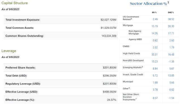Click Non-Agency Mortgage MV value 14.36
Screen dimensions: 181x104
(x=155, y=33)
